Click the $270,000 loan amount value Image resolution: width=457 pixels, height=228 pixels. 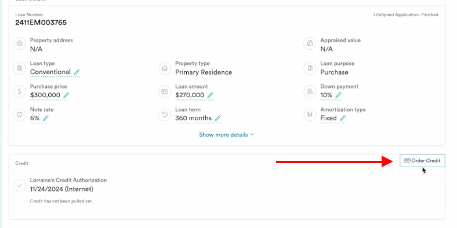tap(190, 95)
